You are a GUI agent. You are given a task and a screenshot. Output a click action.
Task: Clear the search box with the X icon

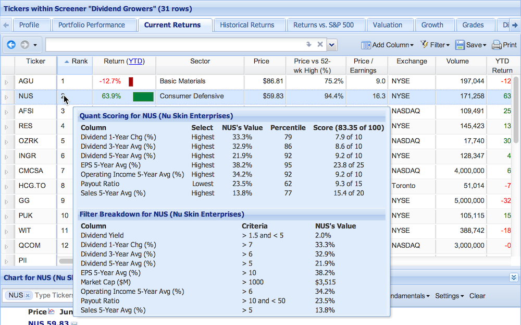click(x=320, y=44)
